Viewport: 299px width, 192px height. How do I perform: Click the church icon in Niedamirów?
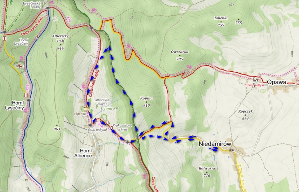pyautogui.click(x=230, y=149)
